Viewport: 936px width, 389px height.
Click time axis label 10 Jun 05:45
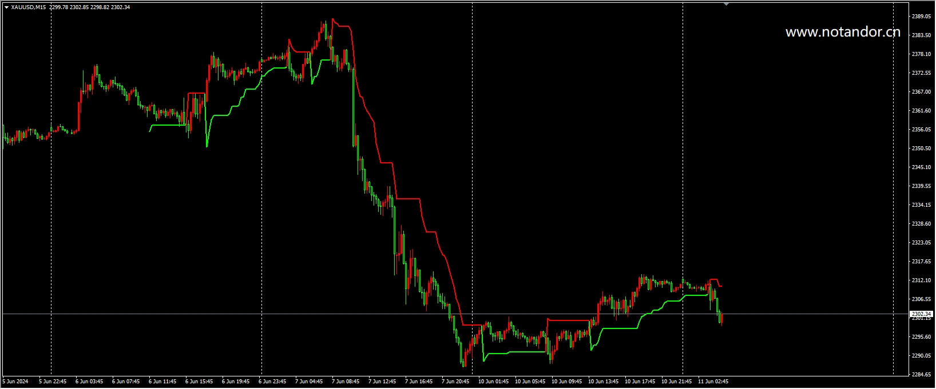tap(530, 382)
